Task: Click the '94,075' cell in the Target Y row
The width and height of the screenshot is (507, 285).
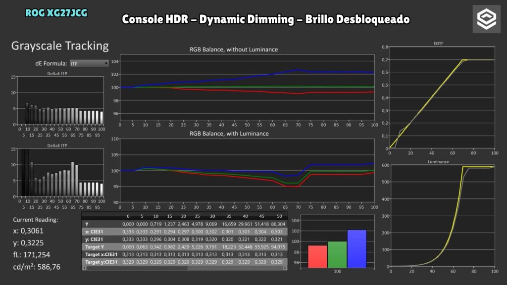Action: 278,247
